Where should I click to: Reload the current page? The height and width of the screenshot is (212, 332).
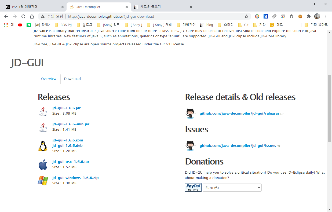23,16
